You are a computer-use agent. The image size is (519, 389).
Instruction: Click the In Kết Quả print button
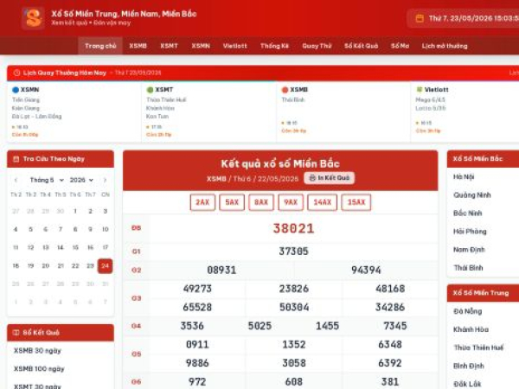pos(329,178)
